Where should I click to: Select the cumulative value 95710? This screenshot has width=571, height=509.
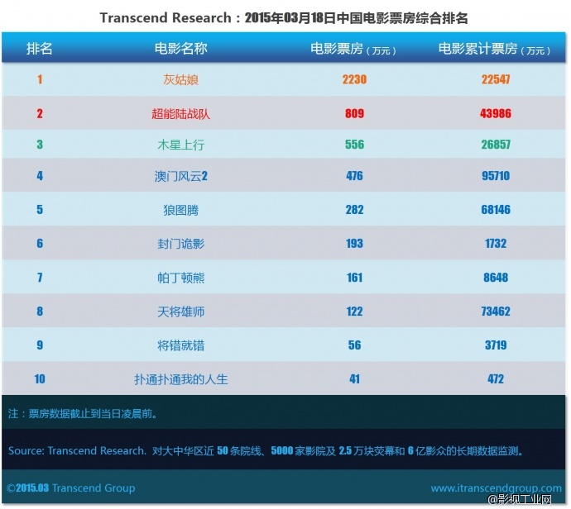496,176
